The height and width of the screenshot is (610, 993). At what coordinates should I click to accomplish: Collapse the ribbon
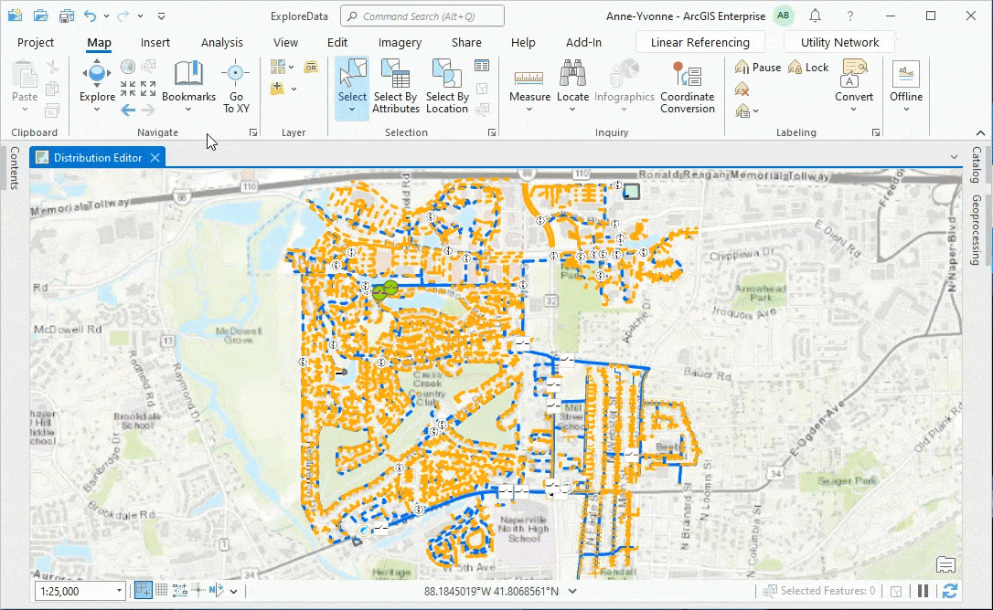pos(980,132)
